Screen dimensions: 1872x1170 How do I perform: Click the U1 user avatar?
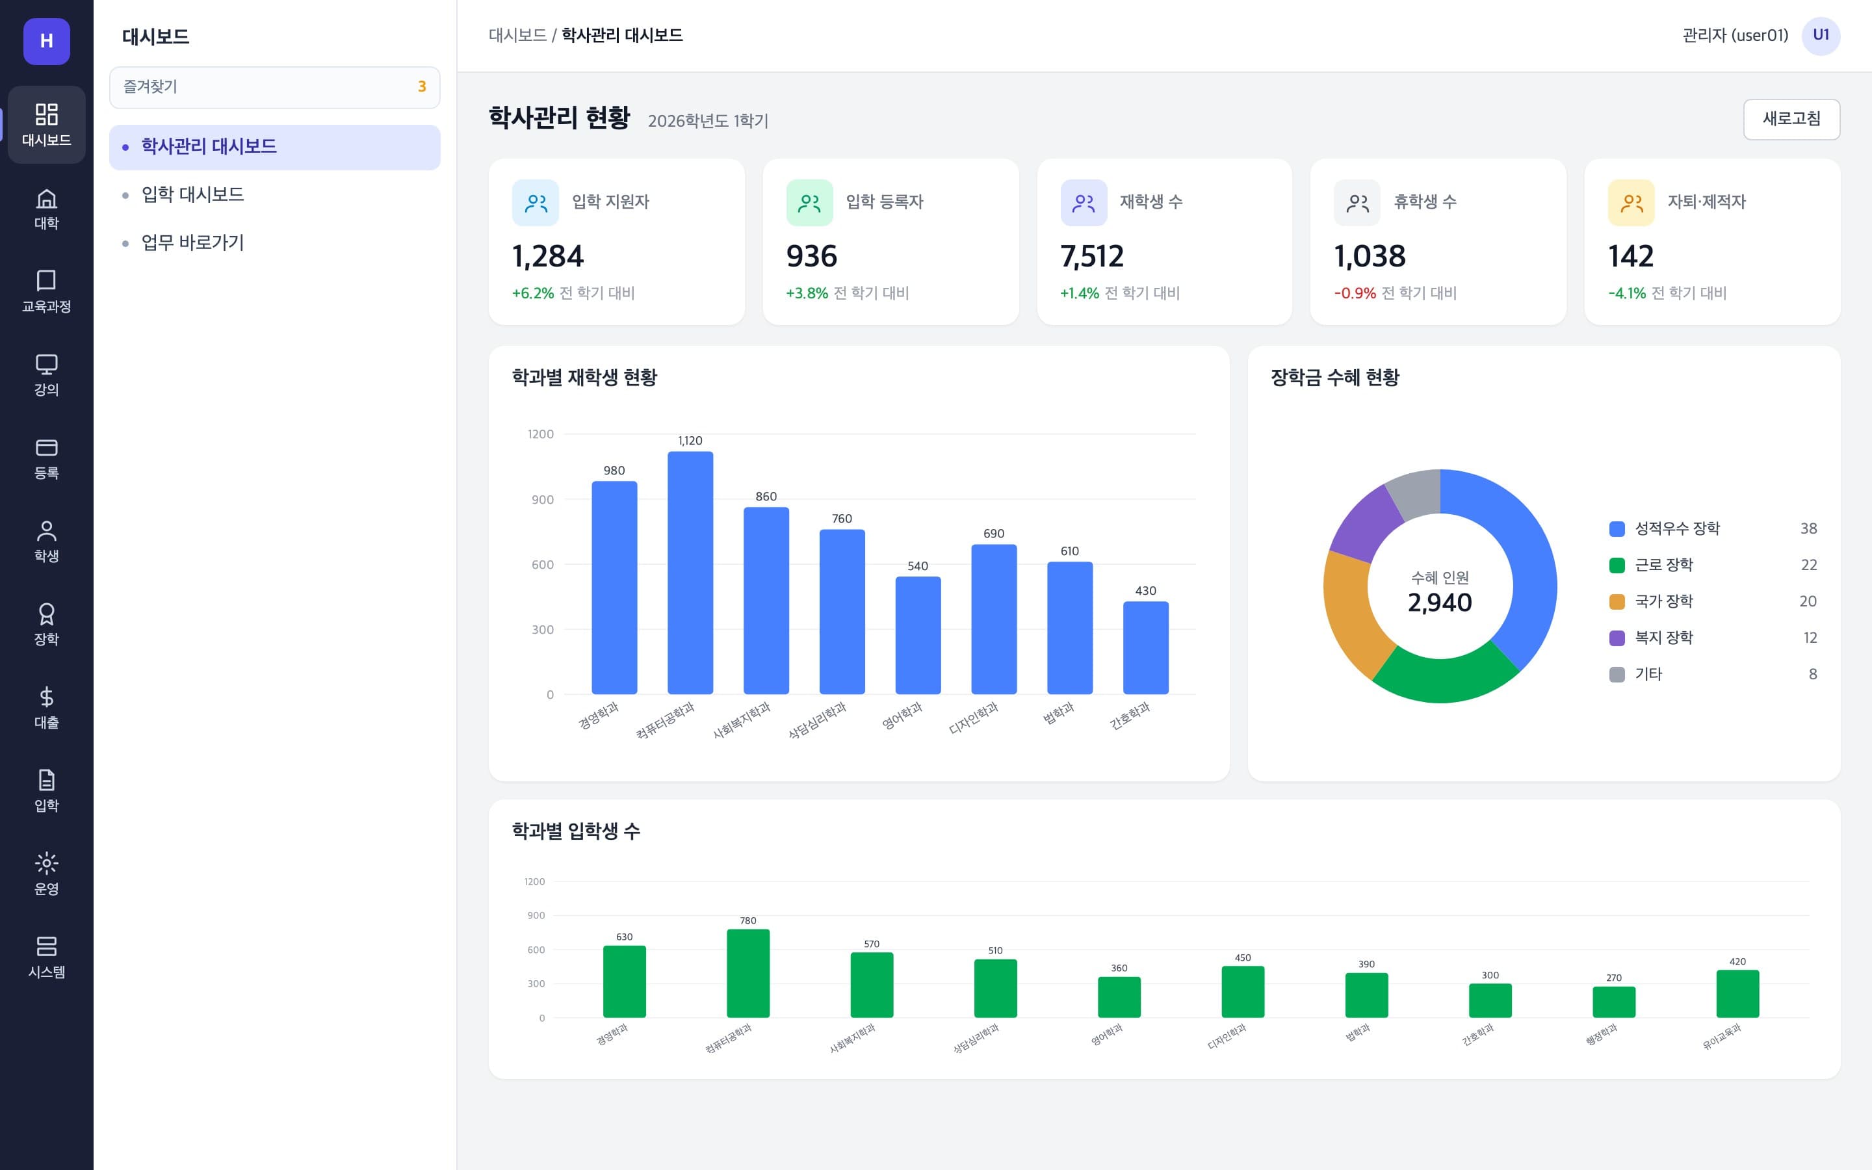point(1821,36)
